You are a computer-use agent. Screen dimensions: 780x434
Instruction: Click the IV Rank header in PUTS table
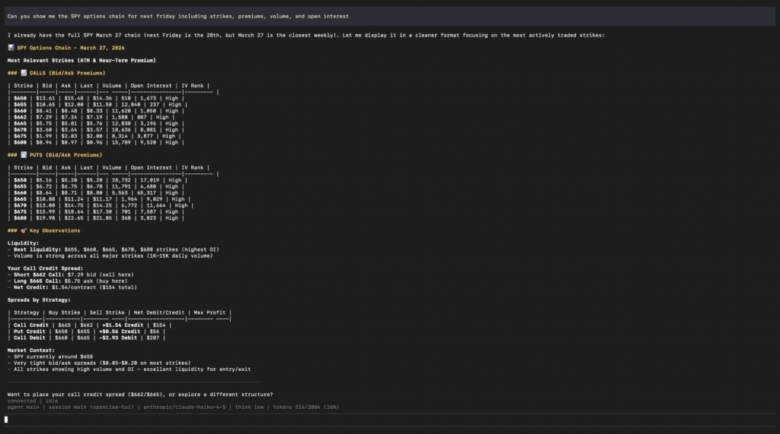pyautogui.click(x=194, y=168)
